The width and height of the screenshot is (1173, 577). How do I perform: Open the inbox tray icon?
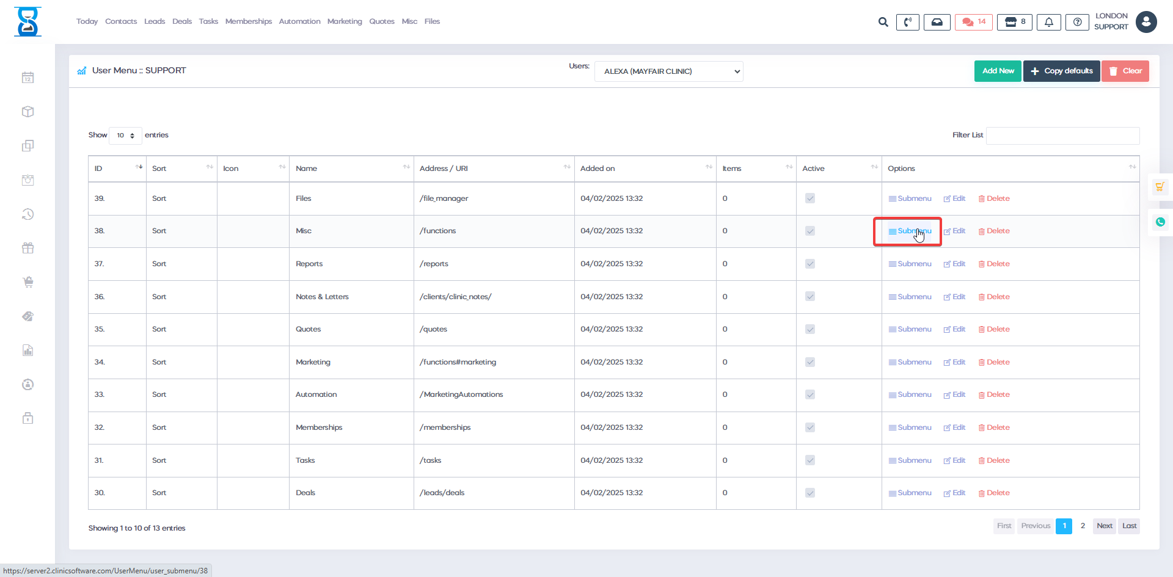(x=937, y=22)
